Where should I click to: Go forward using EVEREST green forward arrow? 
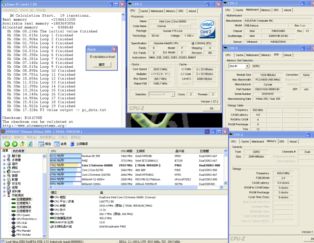tap(15, 144)
